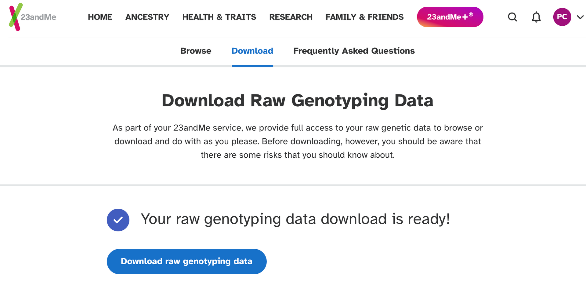This screenshot has width=586, height=289.
Task: Open Frequently Asked Questions
Action: point(354,51)
